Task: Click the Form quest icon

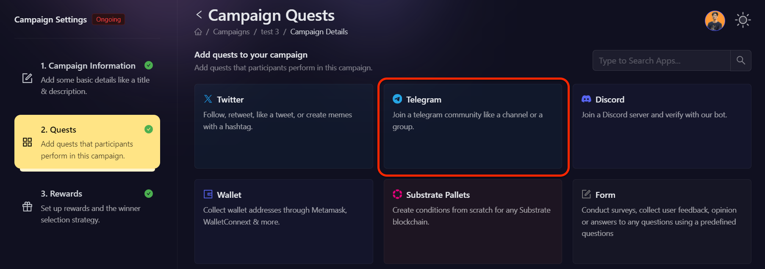Action: pyautogui.click(x=586, y=194)
